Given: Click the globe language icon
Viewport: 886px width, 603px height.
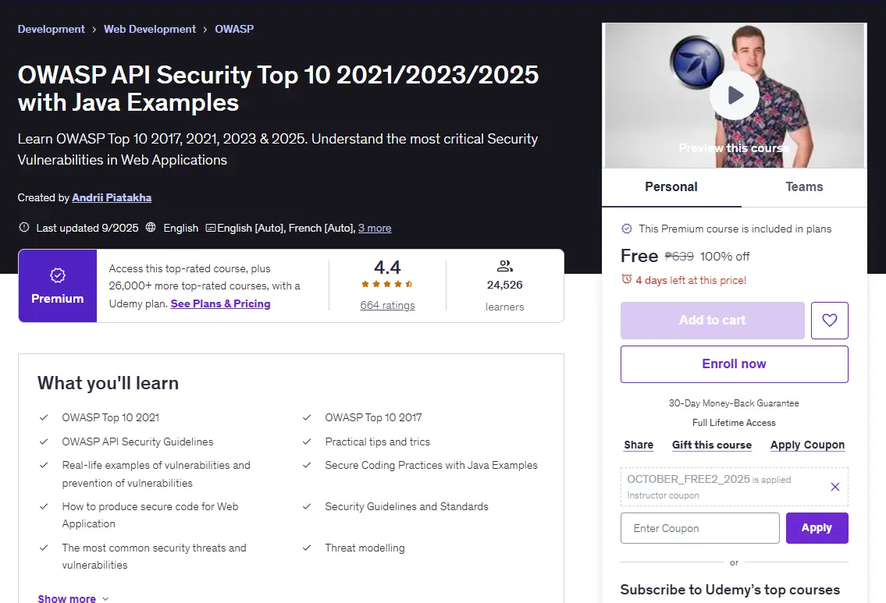Looking at the screenshot, I should (x=151, y=228).
